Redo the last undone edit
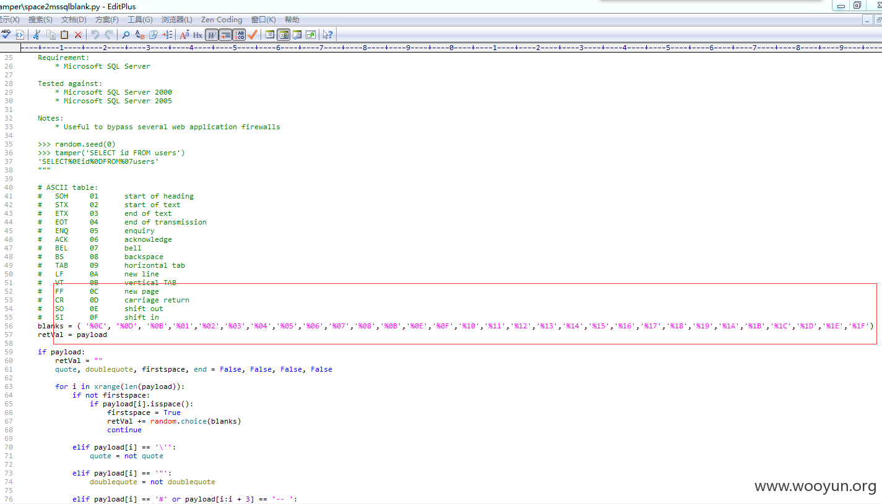The width and height of the screenshot is (882, 504). [109, 35]
